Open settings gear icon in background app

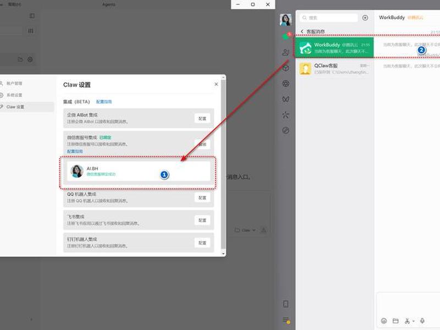30,59
